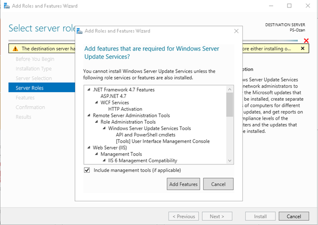Dismiss the yellow warning banner with its X

[303, 48]
